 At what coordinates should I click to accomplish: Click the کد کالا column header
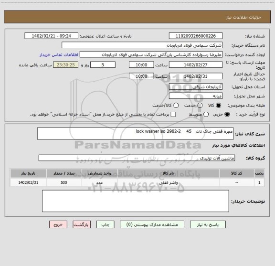237,173
